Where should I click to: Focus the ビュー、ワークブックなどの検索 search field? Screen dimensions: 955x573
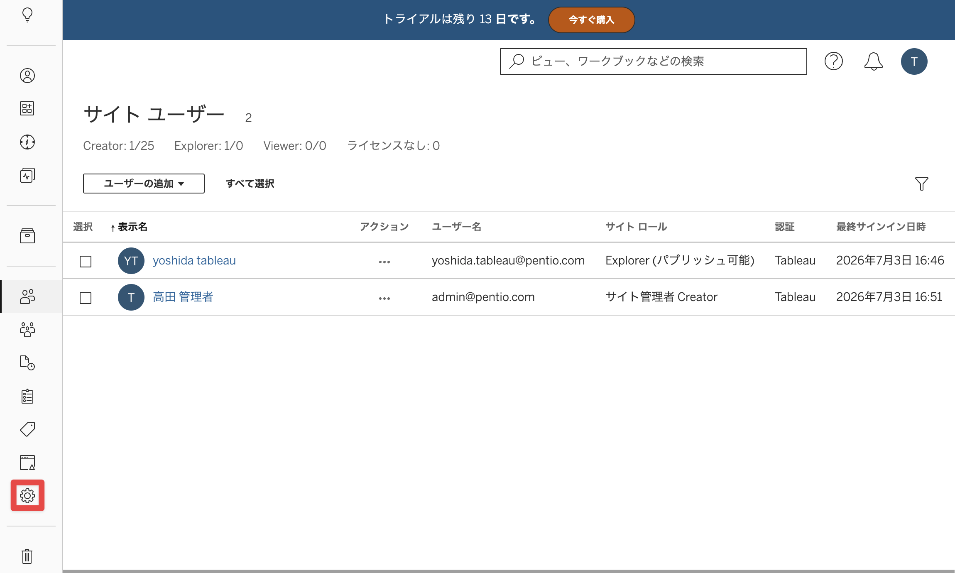(x=654, y=61)
